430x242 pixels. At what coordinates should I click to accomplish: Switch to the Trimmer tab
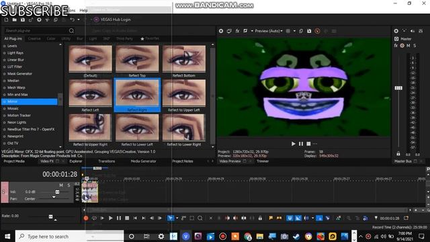263,161
